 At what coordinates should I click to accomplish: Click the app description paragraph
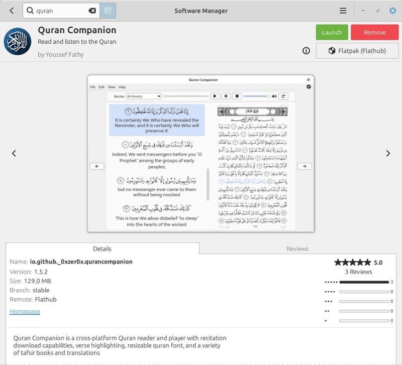[x=120, y=345]
